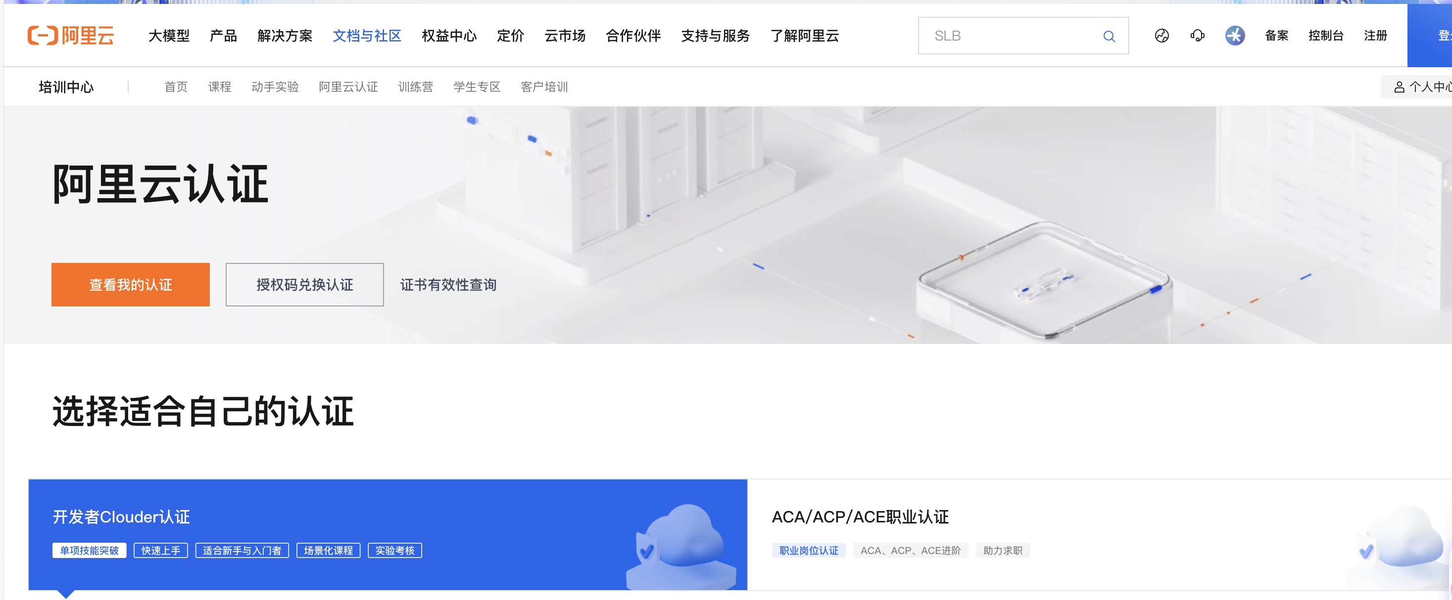Viewport: 1452px width, 600px height.
Task: Click the ACA、ACP、ACE进阶 tag
Action: tap(910, 551)
